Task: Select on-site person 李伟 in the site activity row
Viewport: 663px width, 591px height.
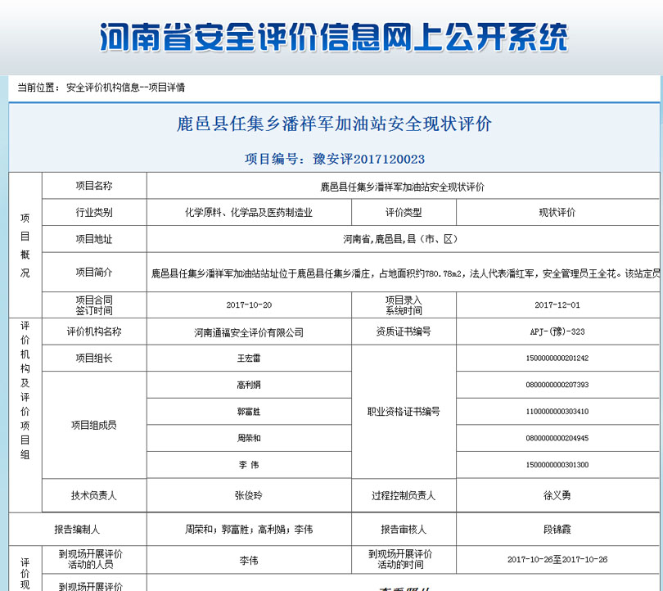Action: coord(249,561)
